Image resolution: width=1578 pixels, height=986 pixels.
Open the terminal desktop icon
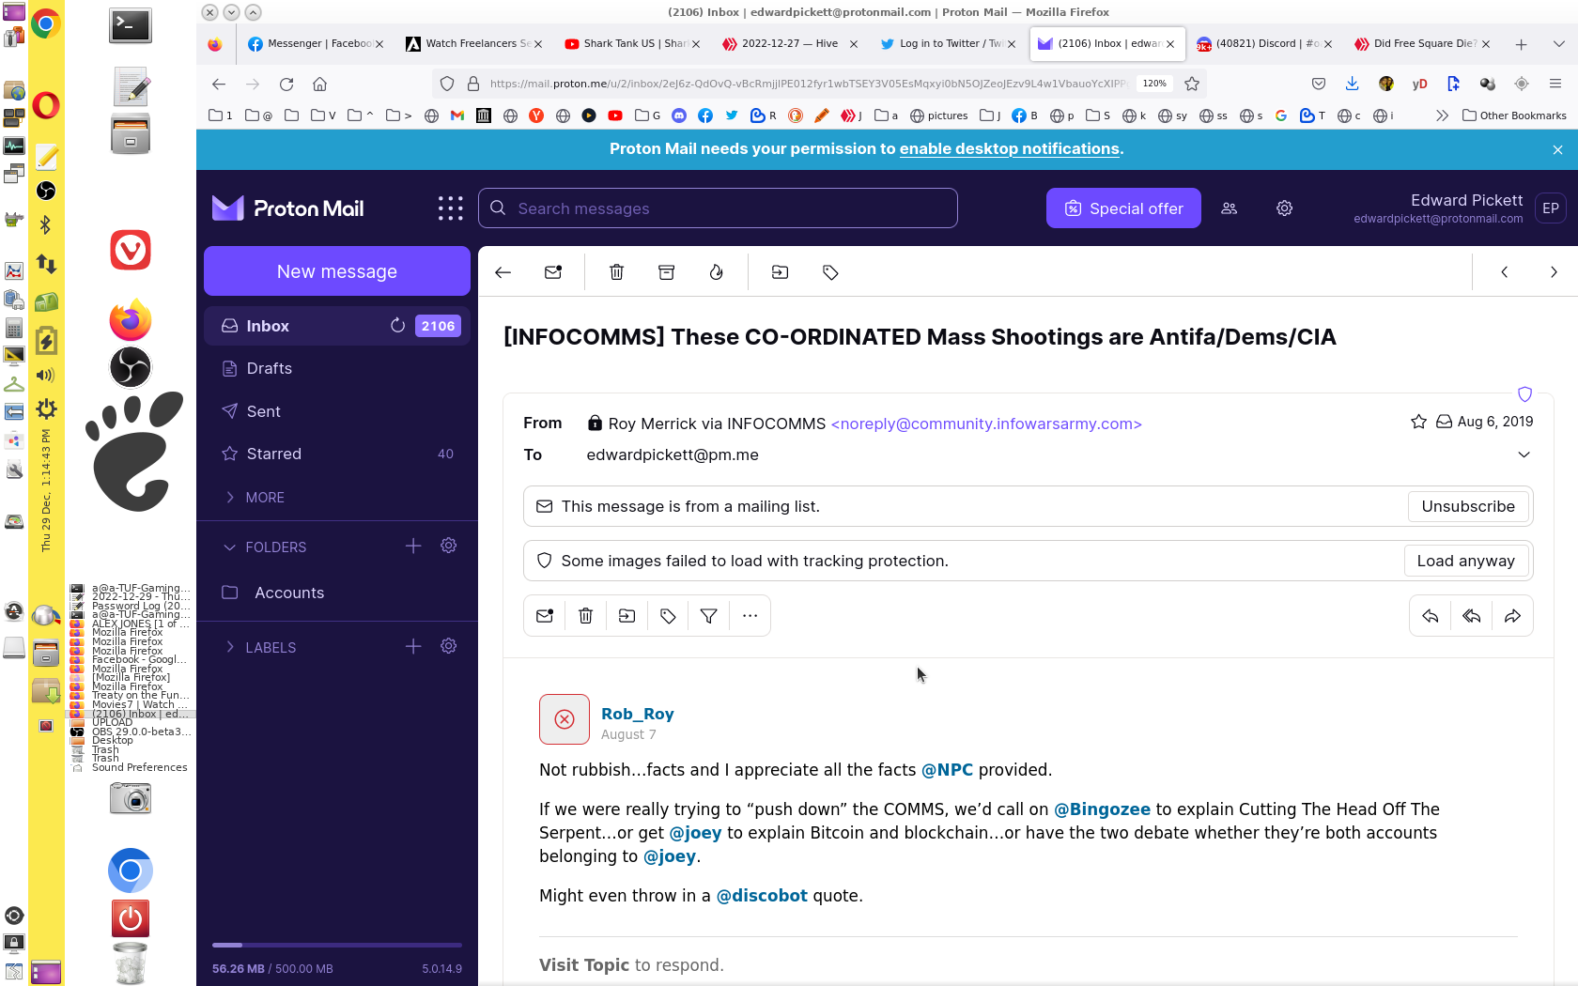pos(131,25)
